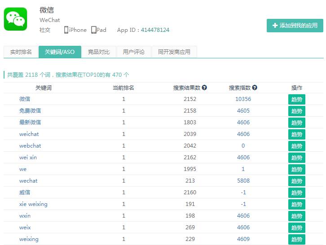The image size is (326, 245).
Task: Click search index 10356 for 微信
Action: coord(243,99)
